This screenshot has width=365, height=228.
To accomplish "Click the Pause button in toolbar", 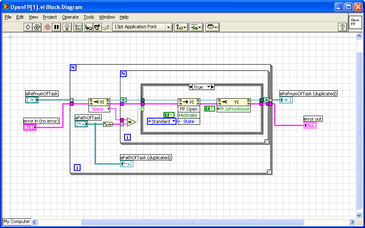I will pos(57,27).
